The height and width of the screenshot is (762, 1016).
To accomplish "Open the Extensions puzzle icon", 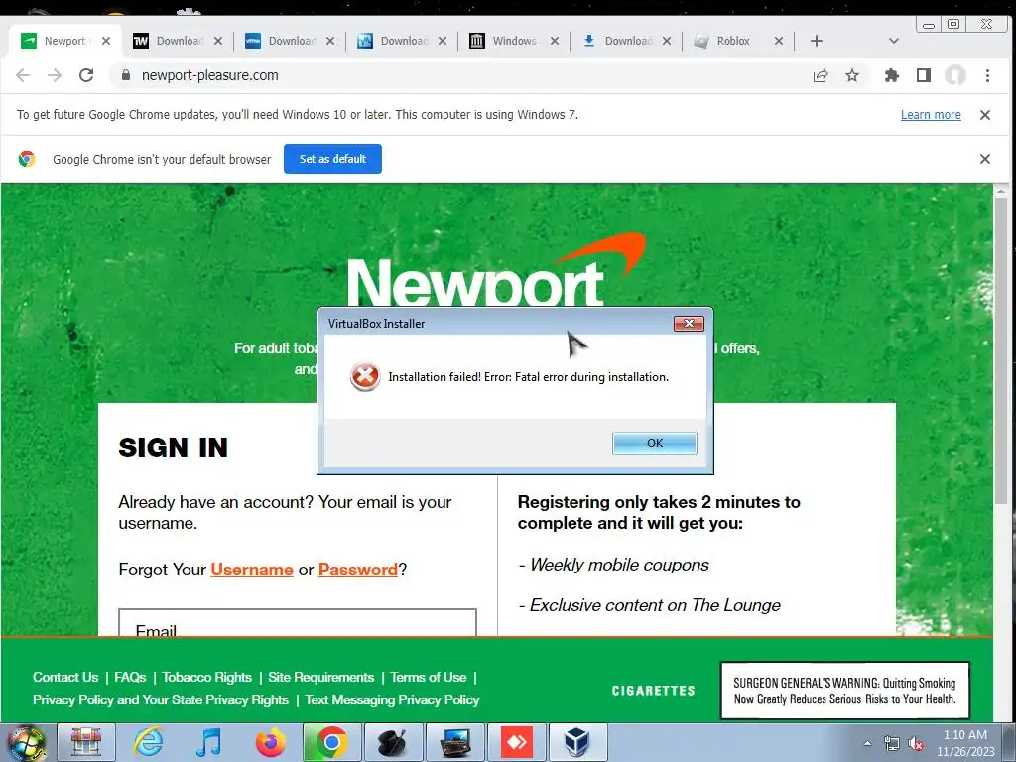I will (892, 75).
